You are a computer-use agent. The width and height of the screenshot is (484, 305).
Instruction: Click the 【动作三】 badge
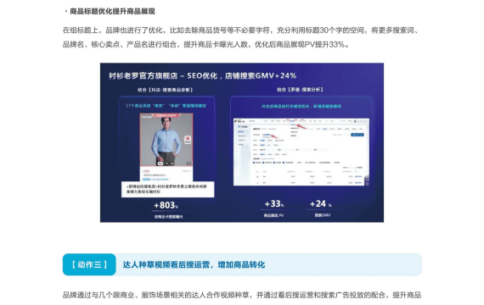click(x=89, y=264)
